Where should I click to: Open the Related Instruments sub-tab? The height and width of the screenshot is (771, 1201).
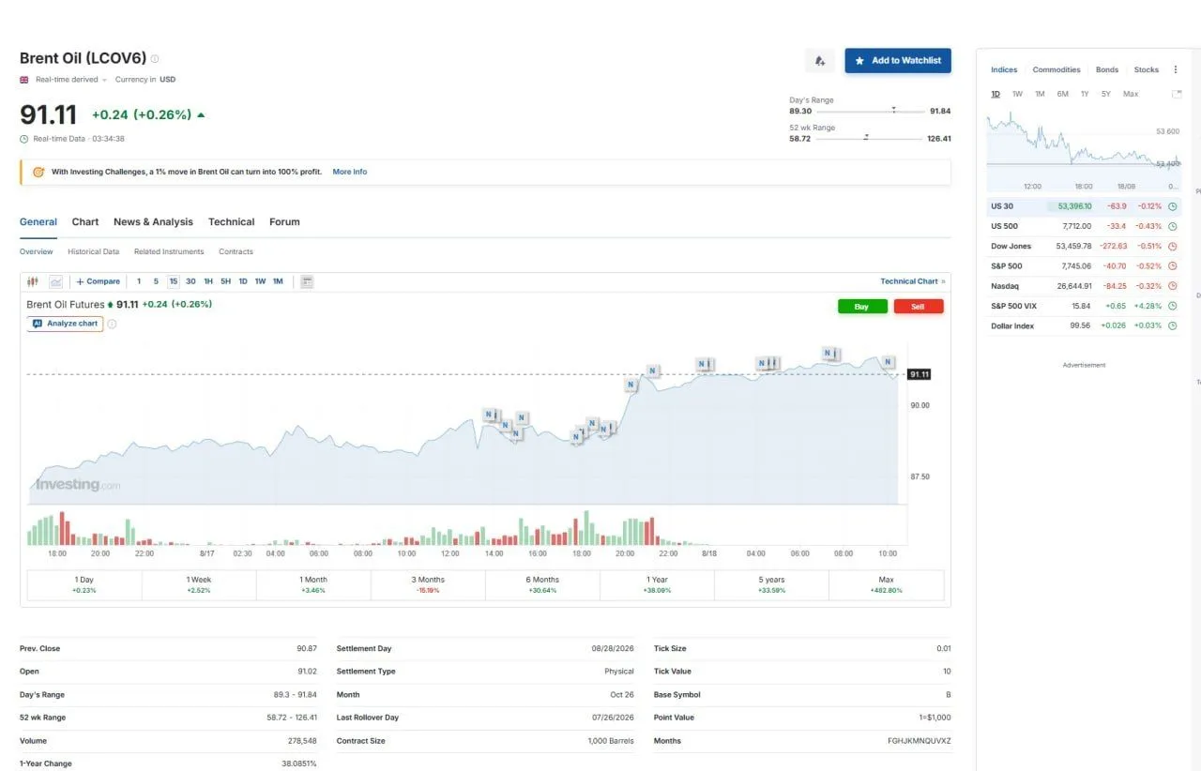[x=169, y=251]
